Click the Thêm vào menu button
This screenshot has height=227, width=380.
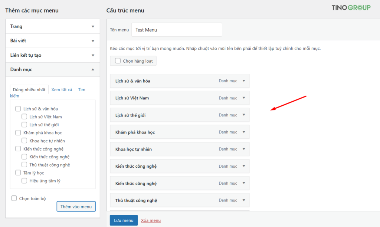(x=76, y=206)
